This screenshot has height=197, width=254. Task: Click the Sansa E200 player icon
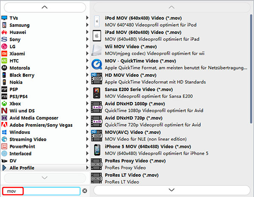point(97,93)
